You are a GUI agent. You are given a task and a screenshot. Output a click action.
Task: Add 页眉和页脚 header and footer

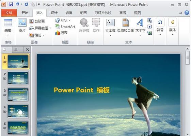[126, 26]
